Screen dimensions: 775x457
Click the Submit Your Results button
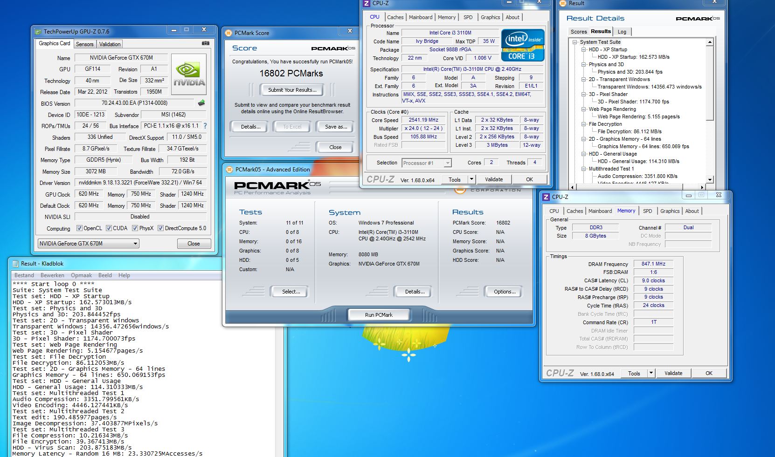[292, 90]
